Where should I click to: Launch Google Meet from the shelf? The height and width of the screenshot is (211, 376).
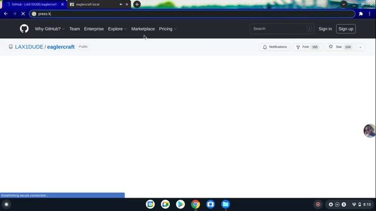[x=165, y=205]
